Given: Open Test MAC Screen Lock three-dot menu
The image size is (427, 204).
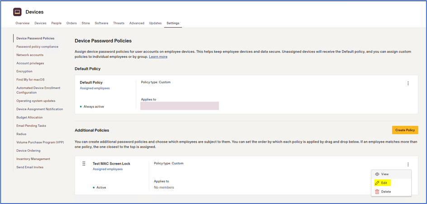Looking at the screenshot, I should tap(408, 164).
